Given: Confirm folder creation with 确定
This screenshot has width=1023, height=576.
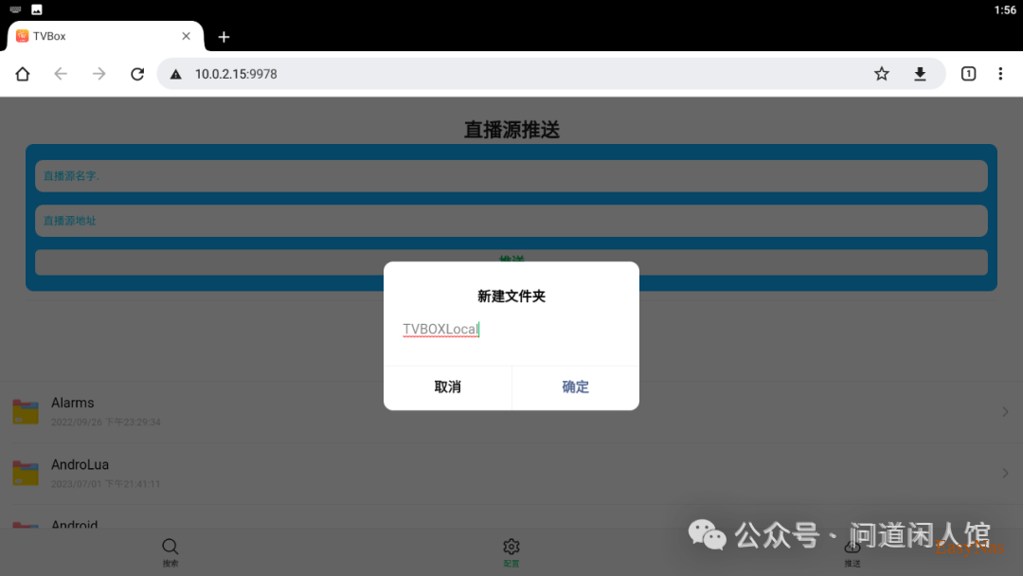Looking at the screenshot, I should tap(576, 387).
